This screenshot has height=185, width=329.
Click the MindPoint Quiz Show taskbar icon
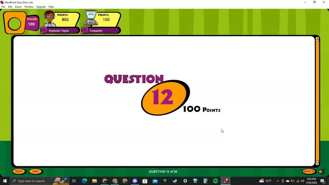coord(225,181)
